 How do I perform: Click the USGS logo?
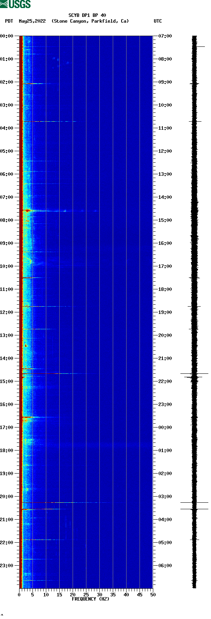point(15,4)
